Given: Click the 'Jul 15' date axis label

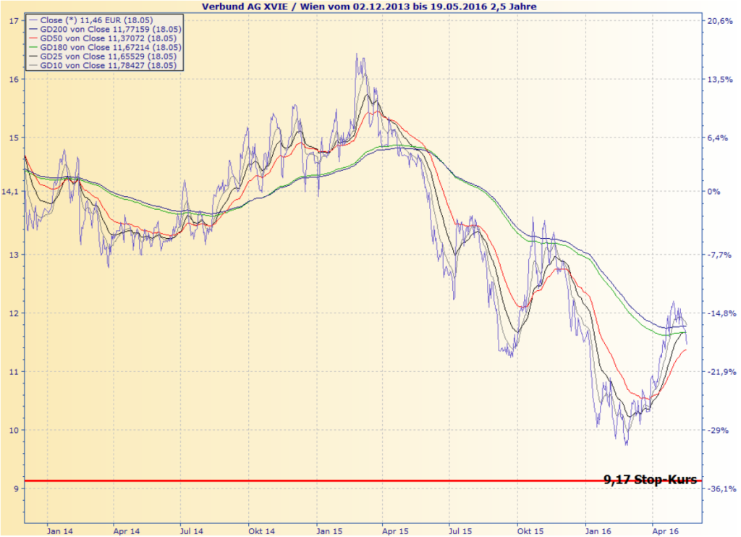Looking at the screenshot, I should click(x=460, y=531).
